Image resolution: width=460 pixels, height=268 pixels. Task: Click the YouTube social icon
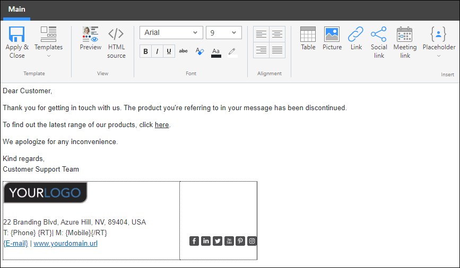point(229,241)
